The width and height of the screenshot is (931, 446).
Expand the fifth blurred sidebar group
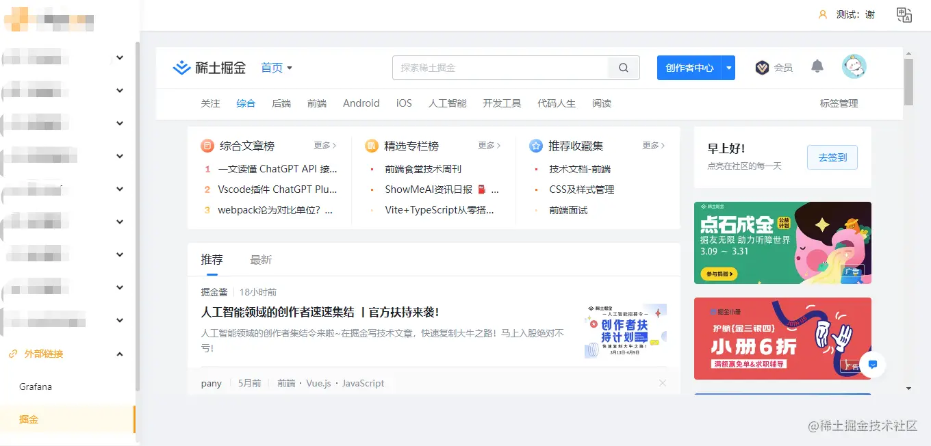click(x=120, y=189)
